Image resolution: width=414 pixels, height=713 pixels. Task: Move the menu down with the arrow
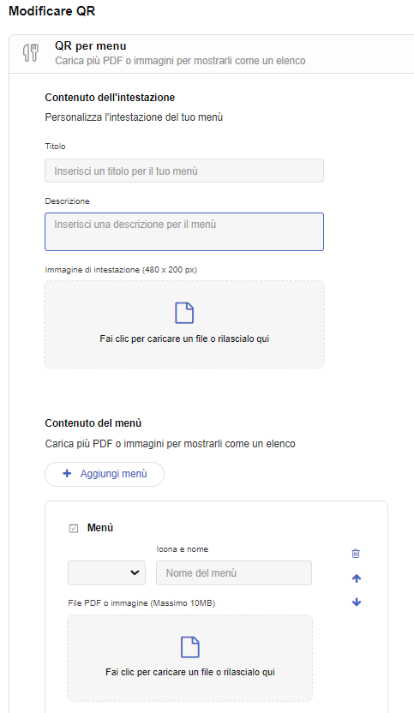(357, 602)
